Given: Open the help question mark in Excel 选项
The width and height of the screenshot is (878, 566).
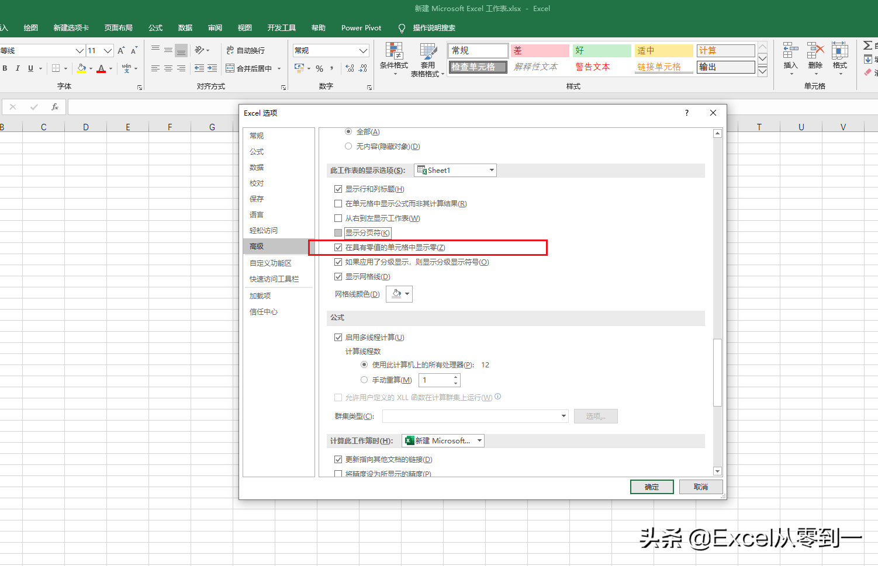Looking at the screenshot, I should click(x=687, y=113).
